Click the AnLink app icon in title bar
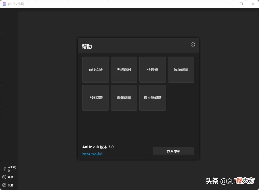This screenshot has width=259, height=190. (x=4, y=4)
